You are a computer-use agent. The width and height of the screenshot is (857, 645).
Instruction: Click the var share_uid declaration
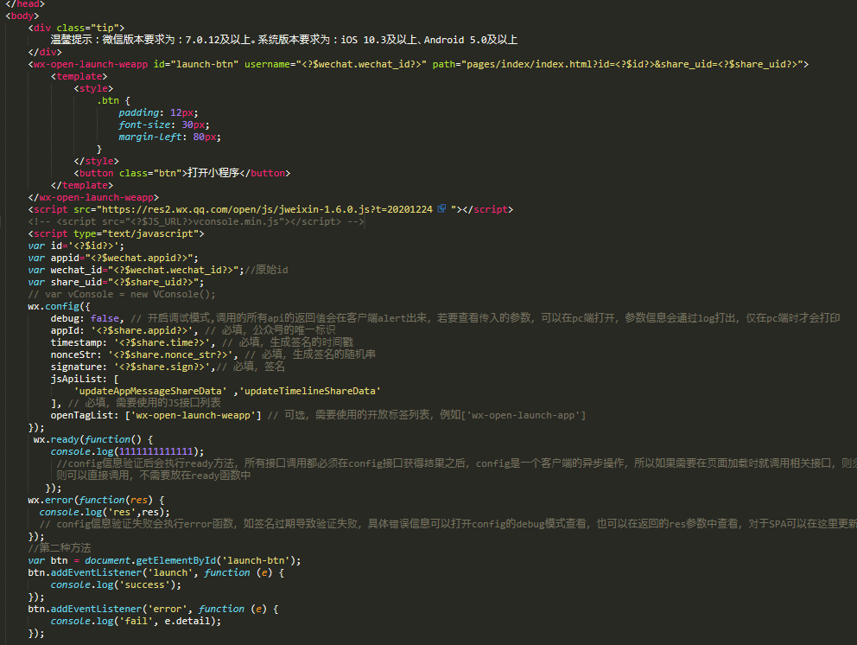click(116, 282)
